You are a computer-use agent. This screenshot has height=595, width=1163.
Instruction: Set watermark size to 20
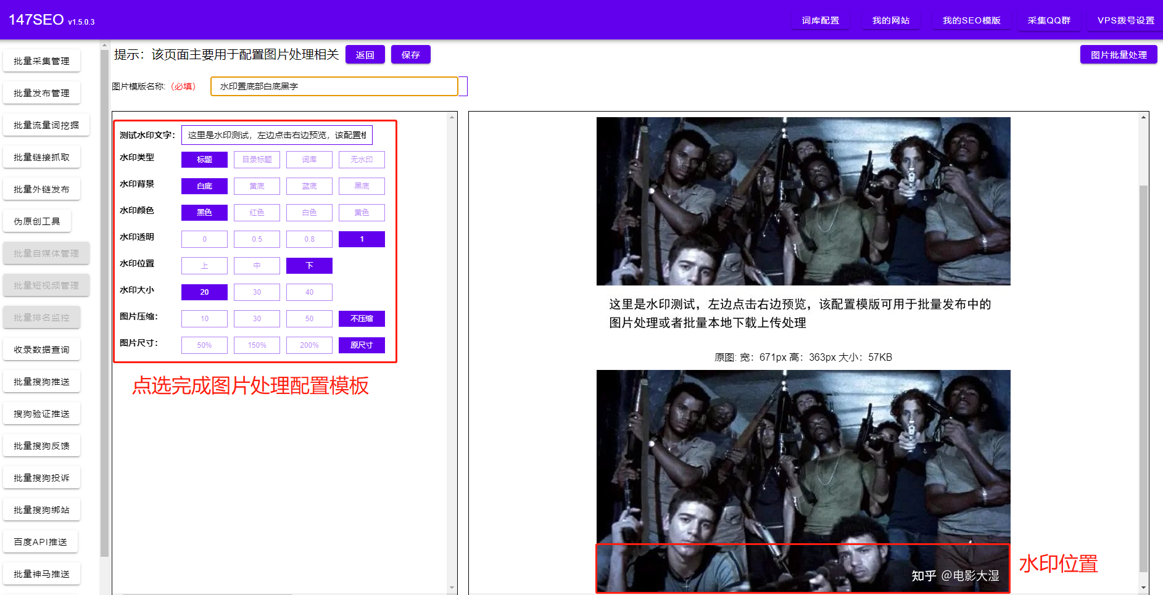[204, 292]
